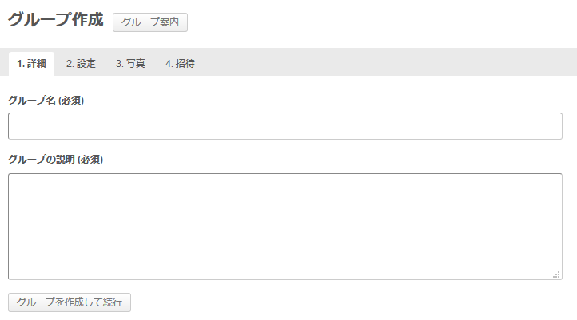Click the グループ名 (必須) label
This screenshot has height=320, width=577.
[x=46, y=101]
